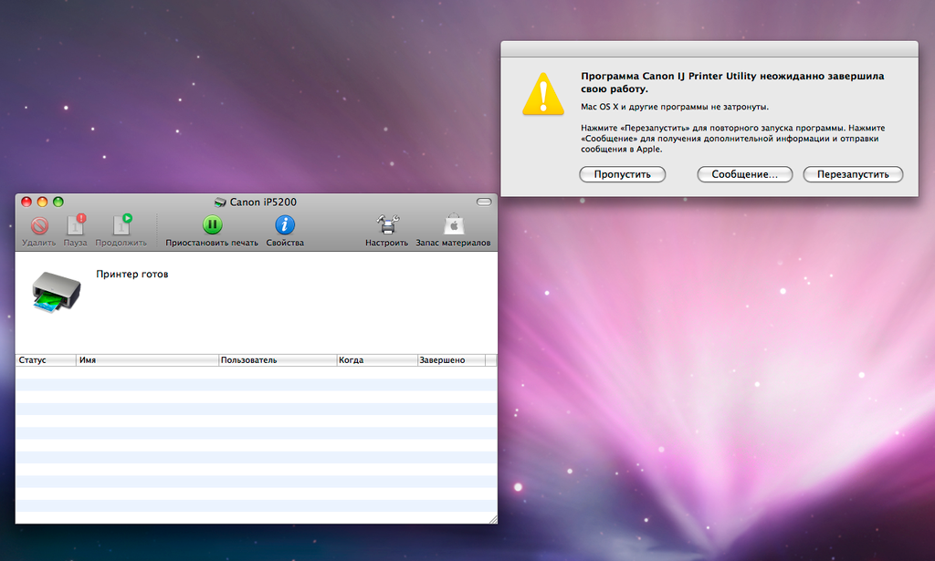Click the Пауза job toolbar icon
This screenshot has width=935, height=561.
tap(76, 225)
